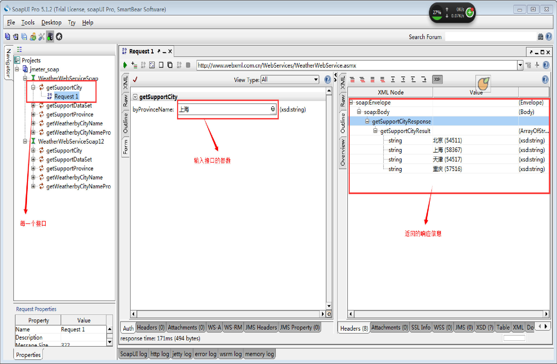Open the Headers (8) response tab

[x=354, y=328]
